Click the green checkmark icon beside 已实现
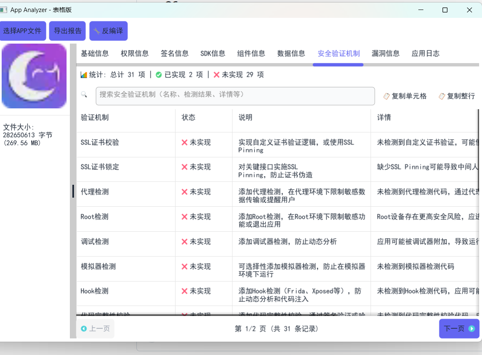The image size is (482, 355). coord(159,75)
